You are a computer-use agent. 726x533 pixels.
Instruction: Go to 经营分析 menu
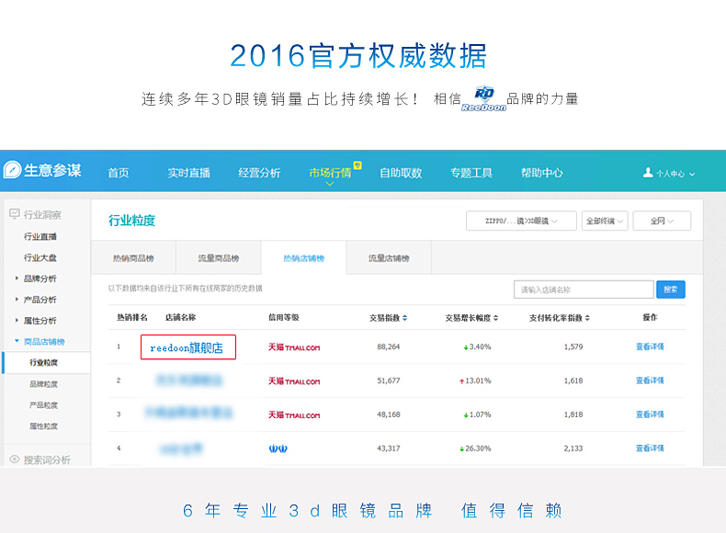tap(259, 173)
